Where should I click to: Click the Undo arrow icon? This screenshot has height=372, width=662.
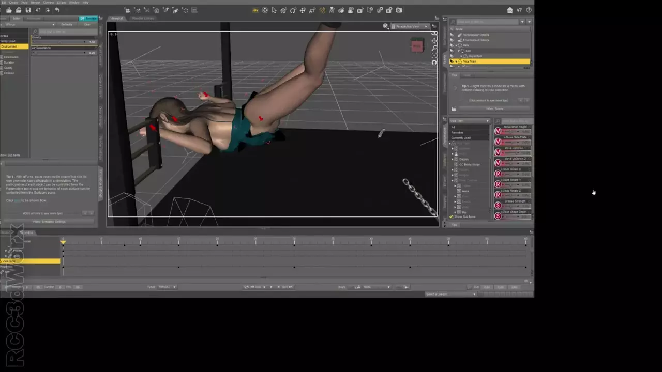click(57, 10)
